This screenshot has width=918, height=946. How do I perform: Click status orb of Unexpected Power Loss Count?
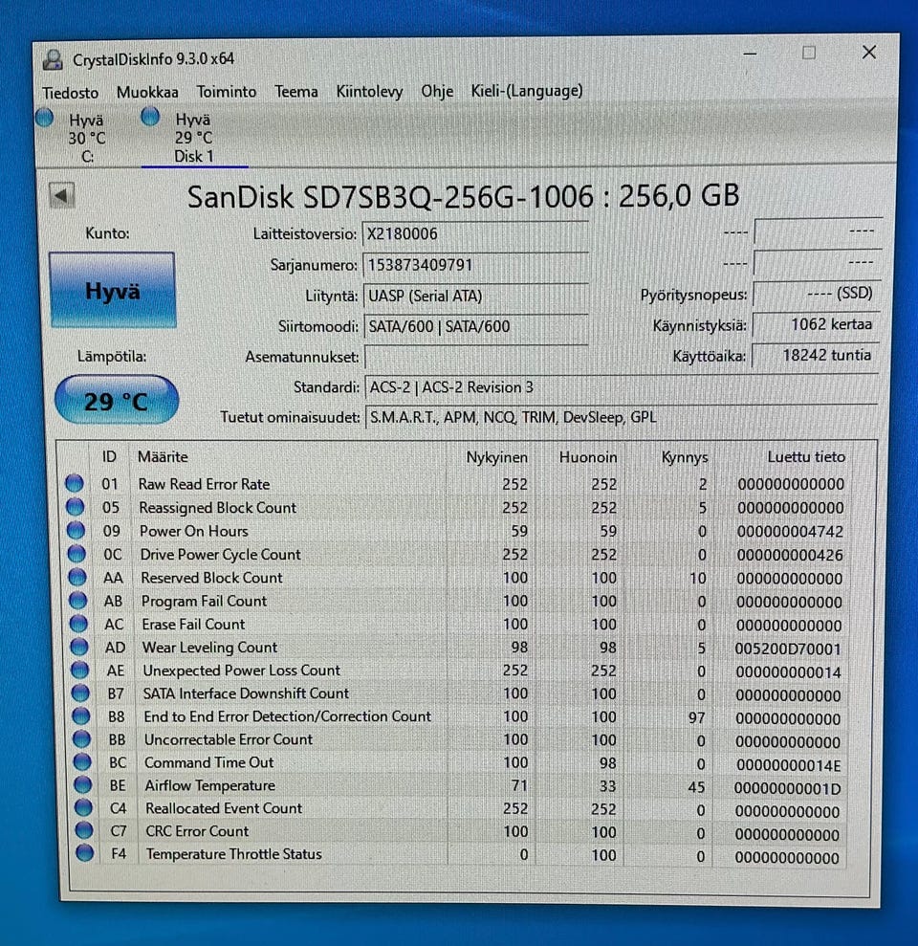[79, 670]
